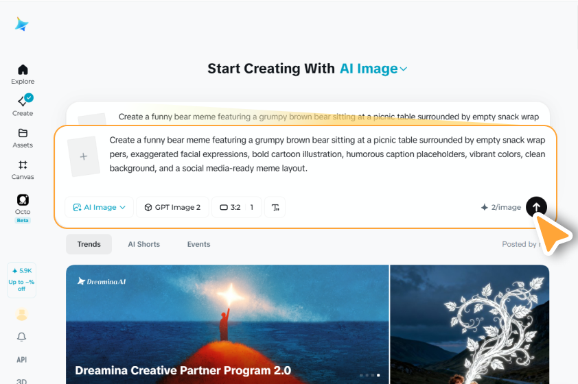578x384 pixels.
Task: Switch to the AI Shorts tab
Action: [143, 244]
